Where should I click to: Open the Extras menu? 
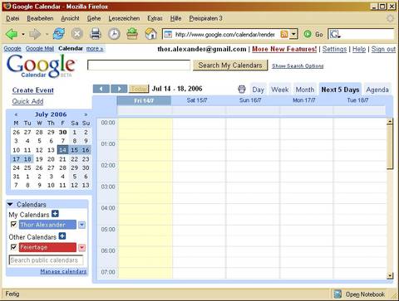(x=155, y=18)
